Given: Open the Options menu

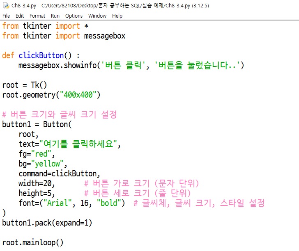Looking at the screenshot, I should coord(74,16).
